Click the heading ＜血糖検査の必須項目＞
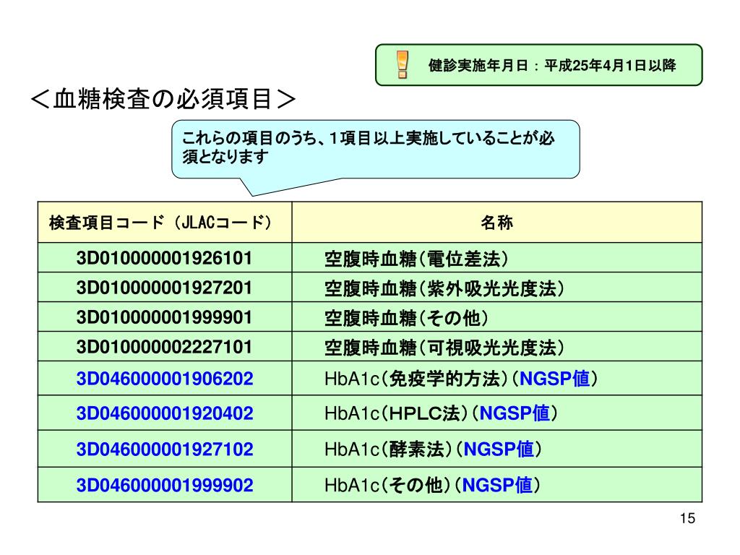This screenshot has width=740, height=555. click(163, 99)
